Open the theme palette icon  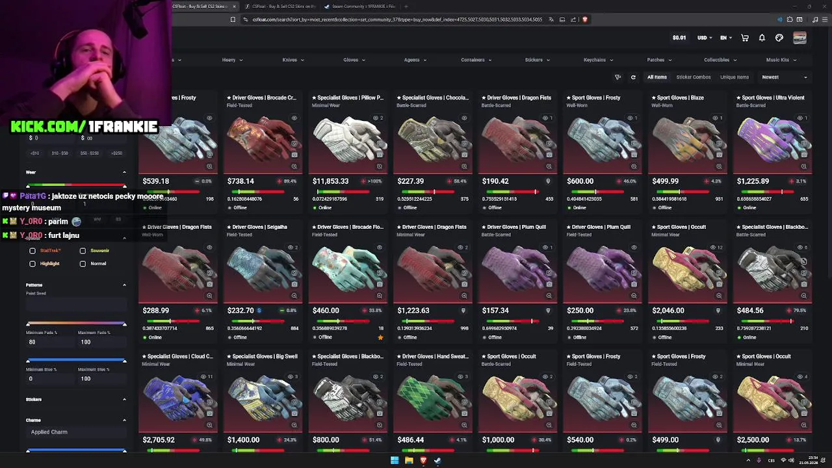[x=779, y=38]
